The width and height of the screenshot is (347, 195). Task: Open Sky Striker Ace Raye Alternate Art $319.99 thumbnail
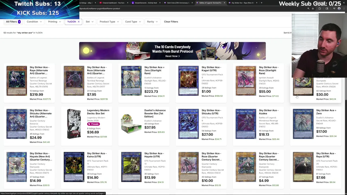point(17,81)
